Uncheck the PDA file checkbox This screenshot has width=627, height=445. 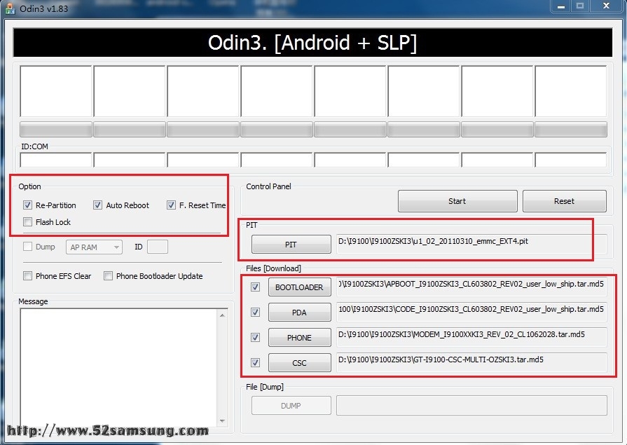click(255, 312)
